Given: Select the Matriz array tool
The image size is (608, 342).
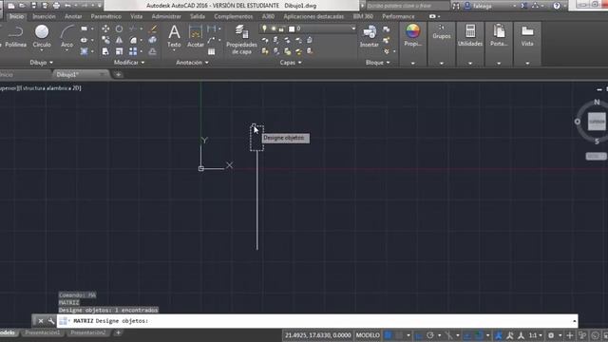Looking at the screenshot, I should pos(133,51).
